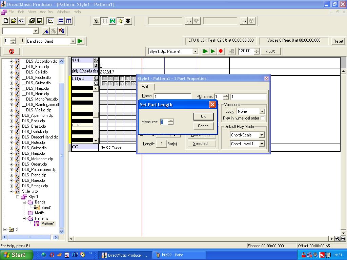Image resolution: width=347 pixels, height=260 pixels.
Task: Click the panic no-sound icon button
Action: click(12, 51)
